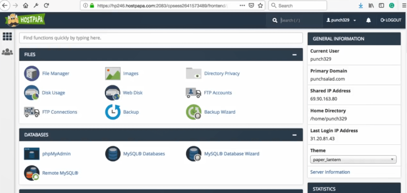Click the FTP Connections link text
This screenshot has height=193, width=407.
(x=60, y=112)
